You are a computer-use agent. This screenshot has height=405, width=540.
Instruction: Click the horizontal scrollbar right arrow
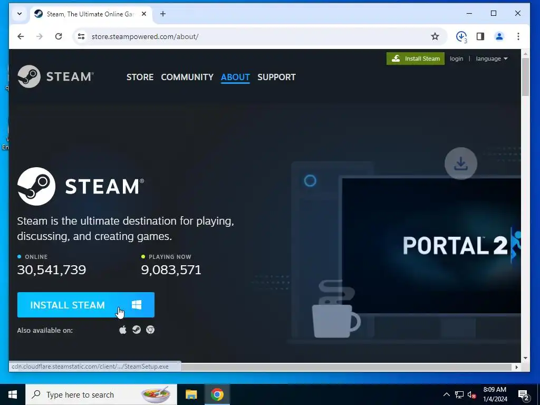click(x=517, y=367)
